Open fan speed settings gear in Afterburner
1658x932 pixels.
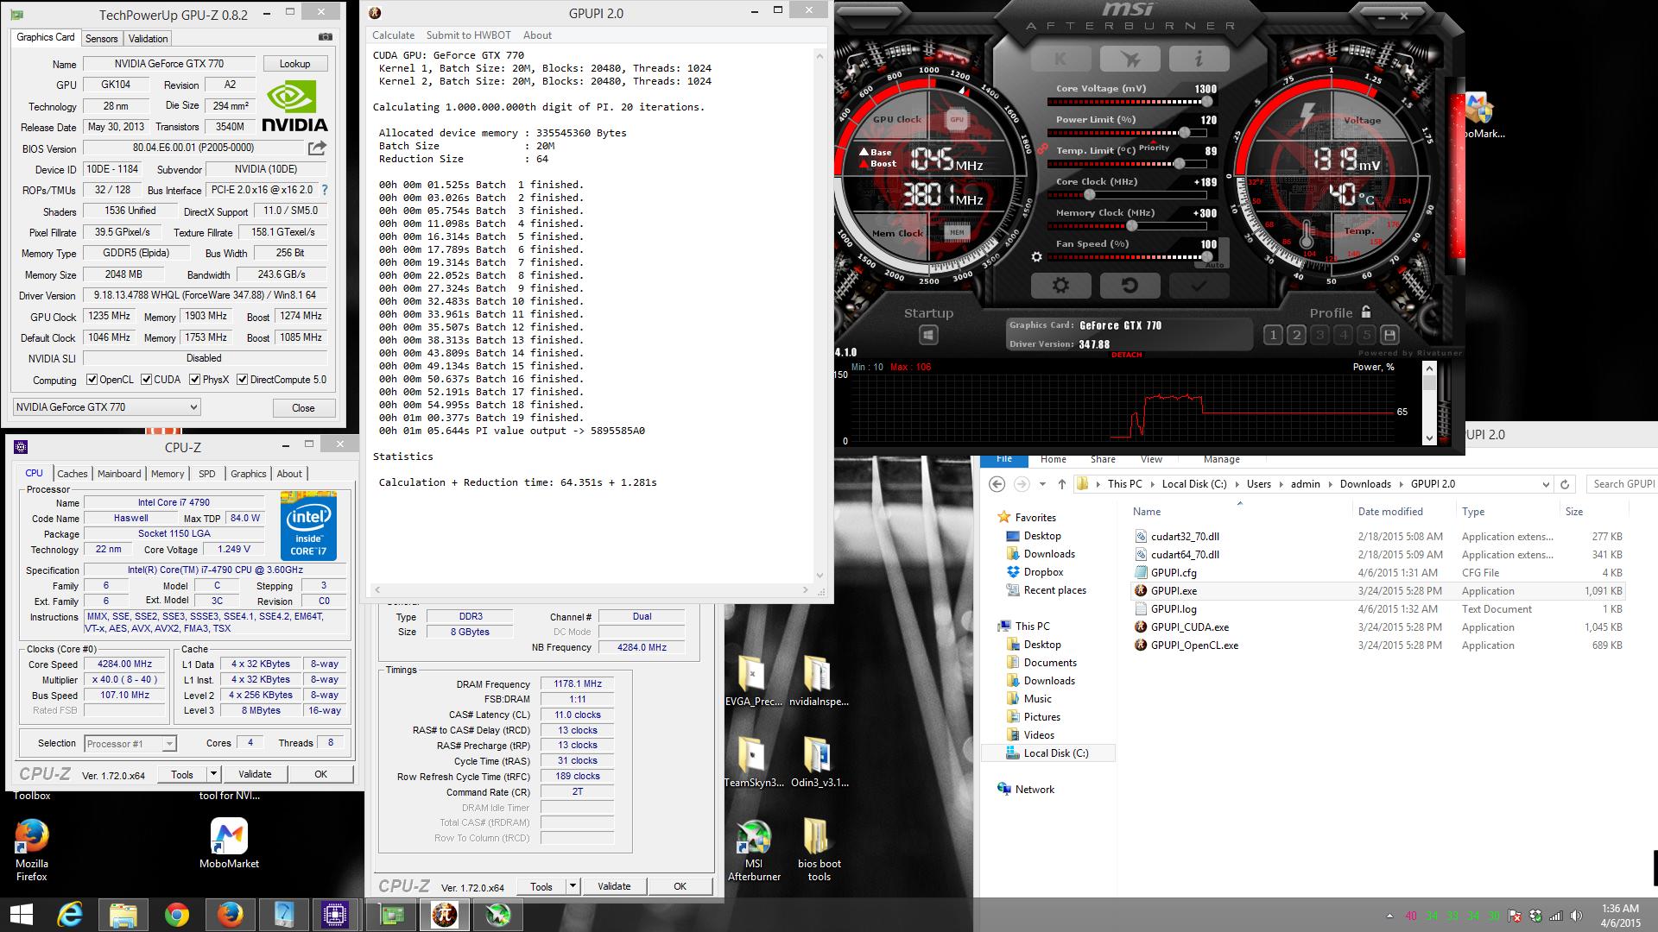tap(1036, 256)
